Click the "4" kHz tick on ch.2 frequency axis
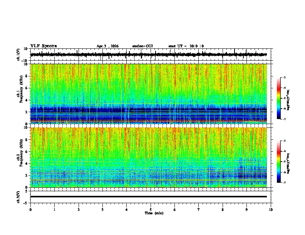 click(27, 164)
